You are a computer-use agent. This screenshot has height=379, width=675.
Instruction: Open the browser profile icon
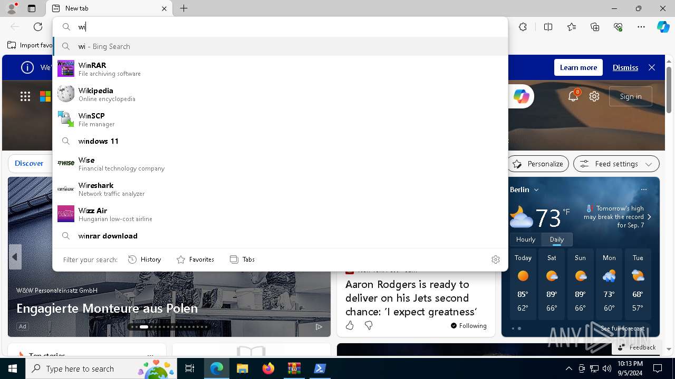tap(12, 8)
